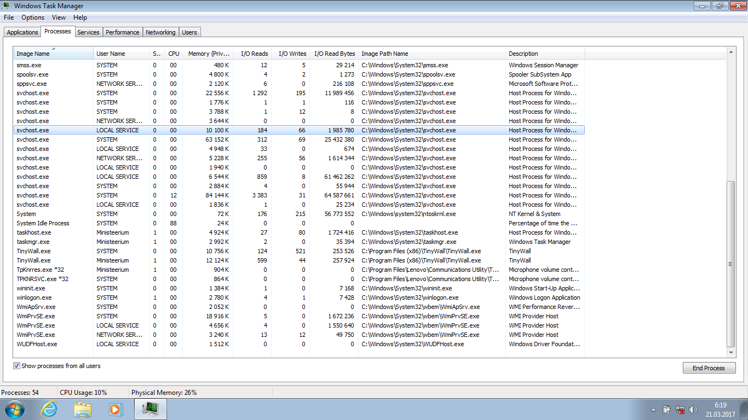Switch to the Performance tab

pyautogui.click(x=122, y=32)
